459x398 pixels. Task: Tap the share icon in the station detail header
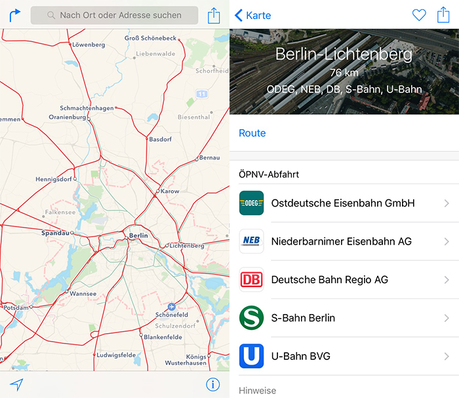tap(443, 14)
